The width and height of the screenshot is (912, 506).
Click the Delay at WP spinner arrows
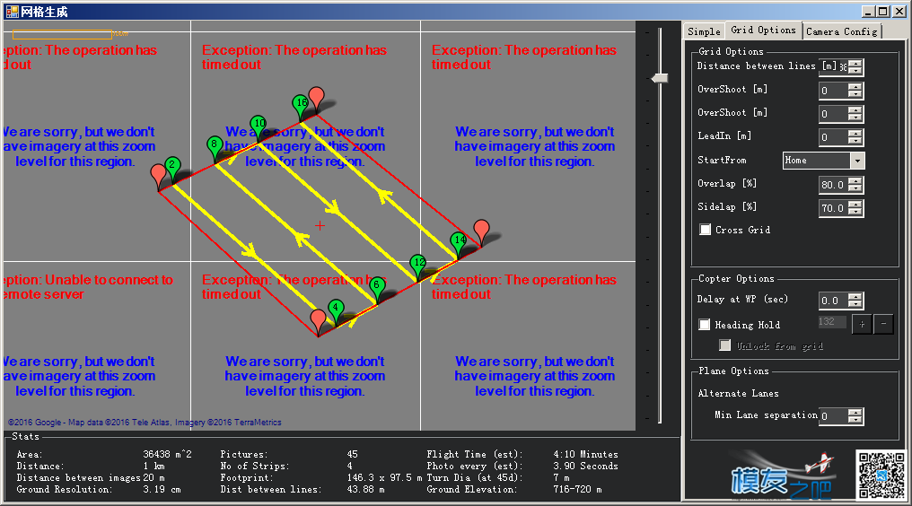coord(855,301)
